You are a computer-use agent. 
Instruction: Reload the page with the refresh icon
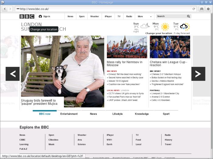(x=194, y=9)
